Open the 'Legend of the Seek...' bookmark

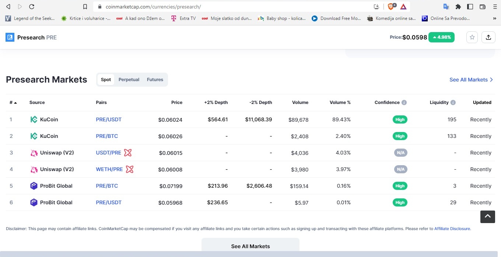pyautogui.click(x=30, y=18)
